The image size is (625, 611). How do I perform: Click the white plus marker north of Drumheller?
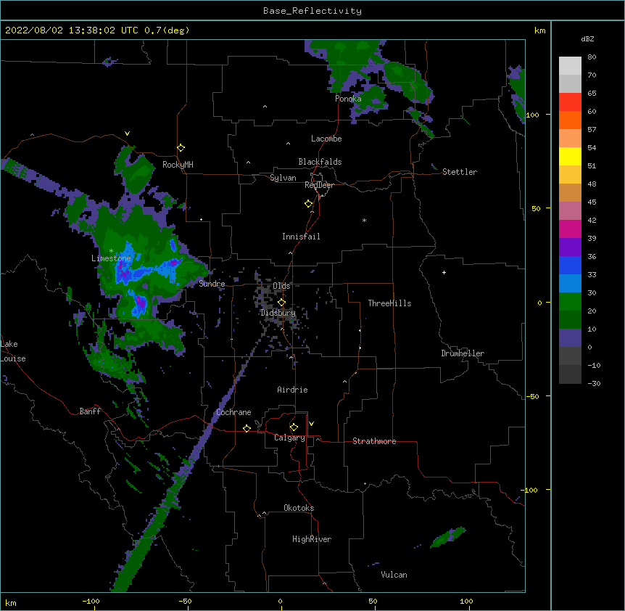tap(444, 272)
